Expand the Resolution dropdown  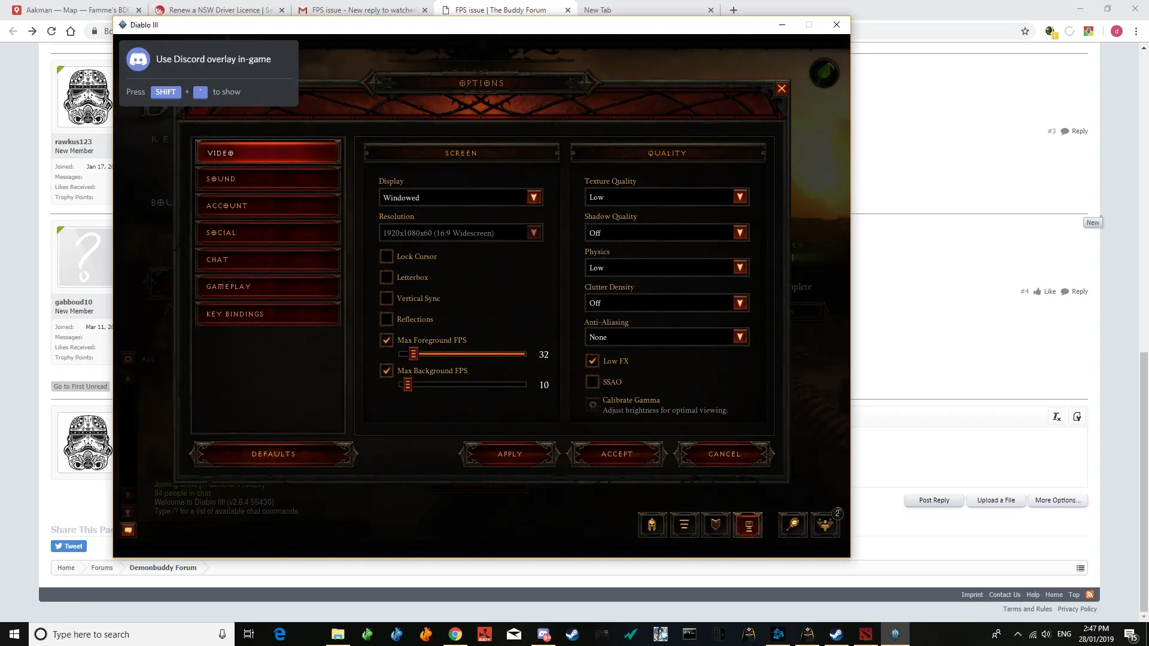pyautogui.click(x=534, y=233)
